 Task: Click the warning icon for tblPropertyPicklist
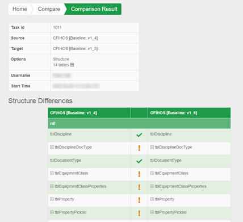pos(139,213)
